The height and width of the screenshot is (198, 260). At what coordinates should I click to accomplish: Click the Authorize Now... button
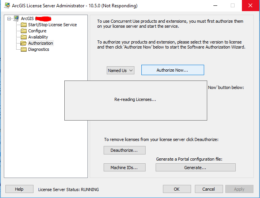(x=173, y=70)
